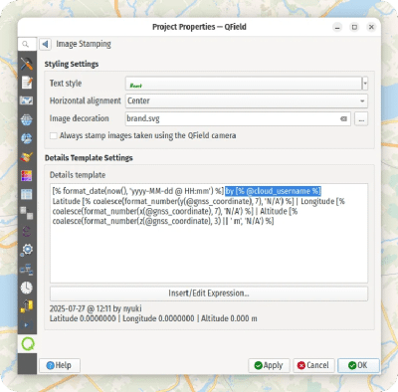Open the Macros tab with gear icon
The image size is (398, 392).
pyautogui.click(x=27, y=250)
